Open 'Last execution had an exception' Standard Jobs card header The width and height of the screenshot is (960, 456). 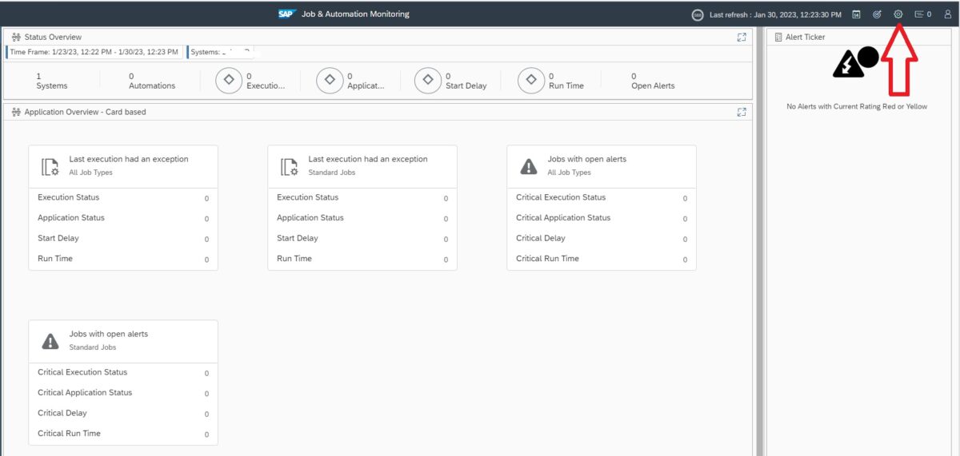tap(362, 166)
